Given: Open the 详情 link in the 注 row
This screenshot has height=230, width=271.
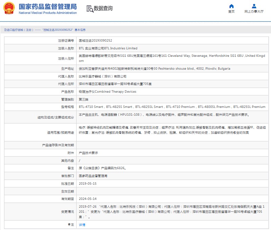Looking at the screenshot, I should tap(82, 225).
